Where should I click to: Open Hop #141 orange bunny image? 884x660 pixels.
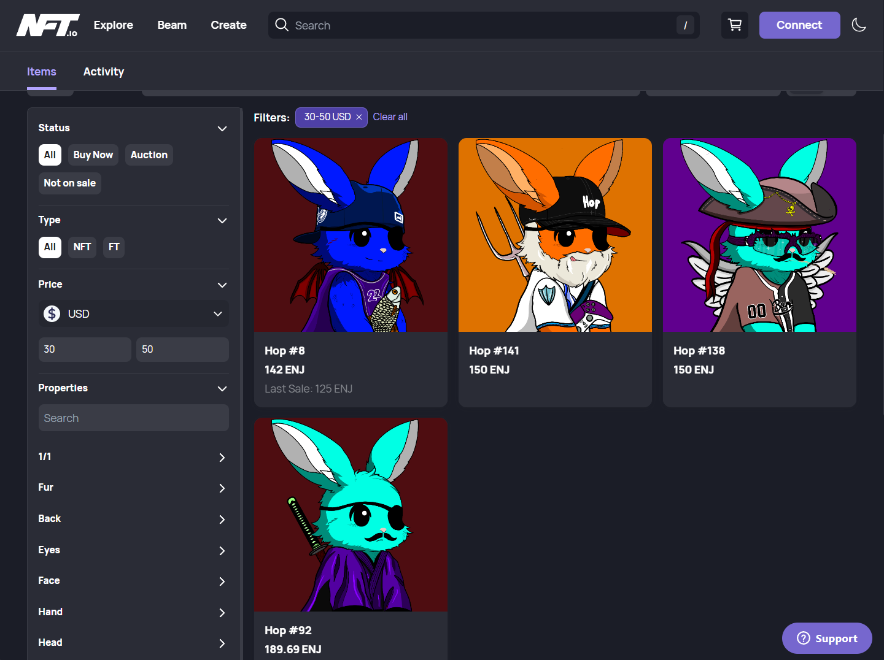point(555,235)
